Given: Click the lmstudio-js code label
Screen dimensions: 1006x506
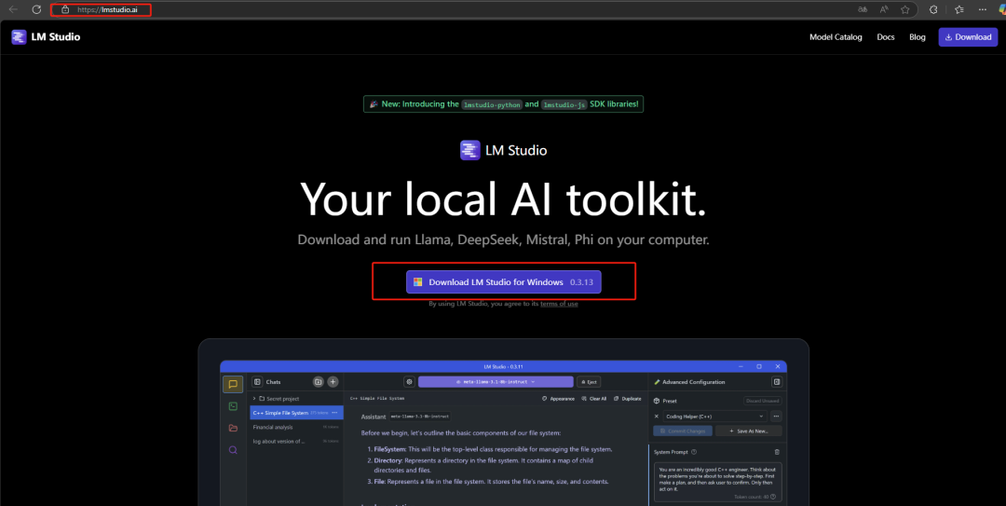Looking at the screenshot, I should [564, 104].
